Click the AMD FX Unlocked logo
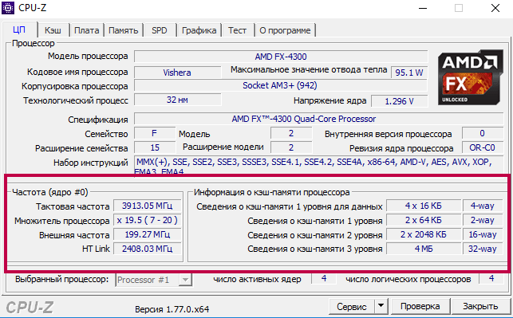This screenshot has width=513, height=318. pyautogui.click(x=470, y=77)
